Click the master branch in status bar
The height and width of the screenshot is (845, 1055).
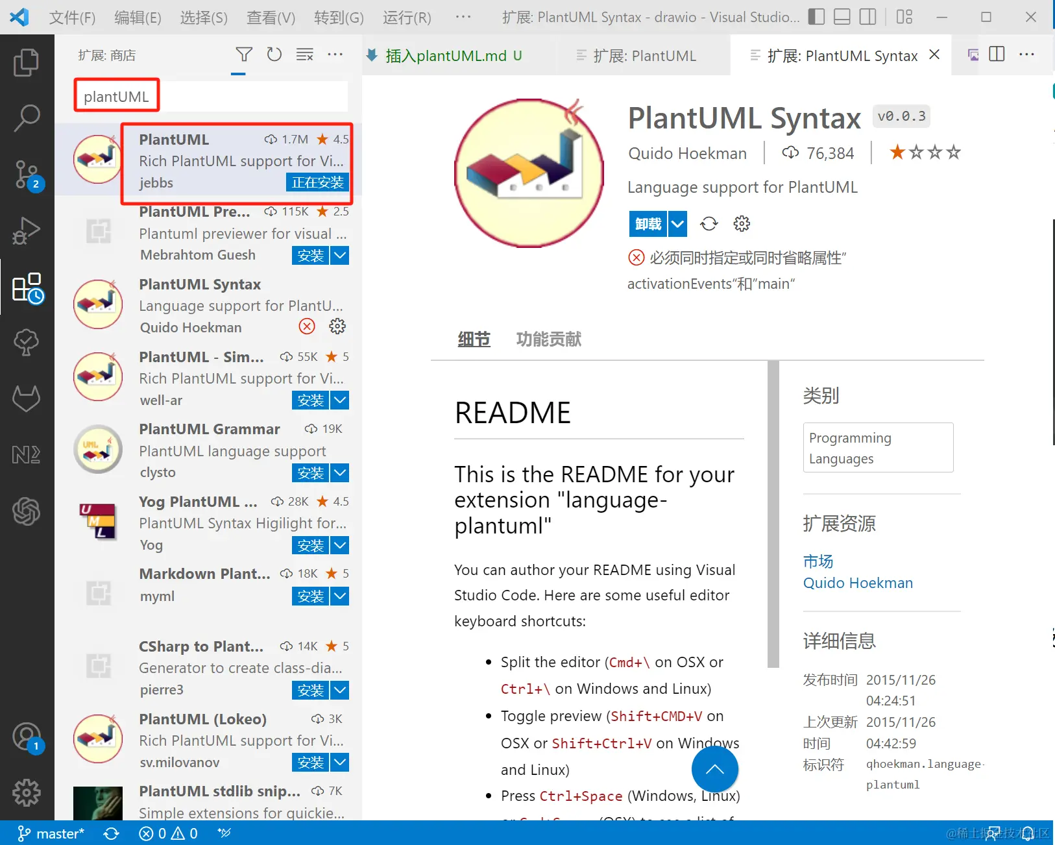coord(51,833)
